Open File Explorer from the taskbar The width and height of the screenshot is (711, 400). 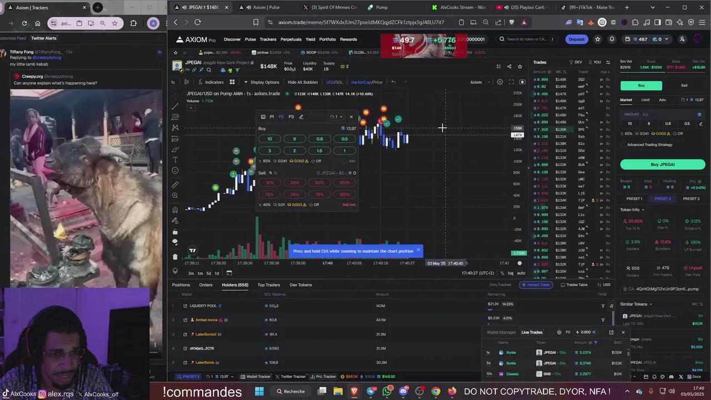338,391
